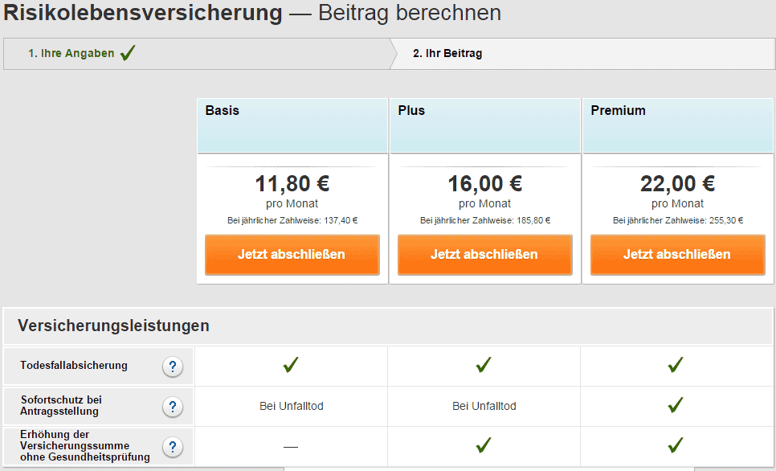
Task: Select the Premium plan header
Action: click(x=677, y=125)
